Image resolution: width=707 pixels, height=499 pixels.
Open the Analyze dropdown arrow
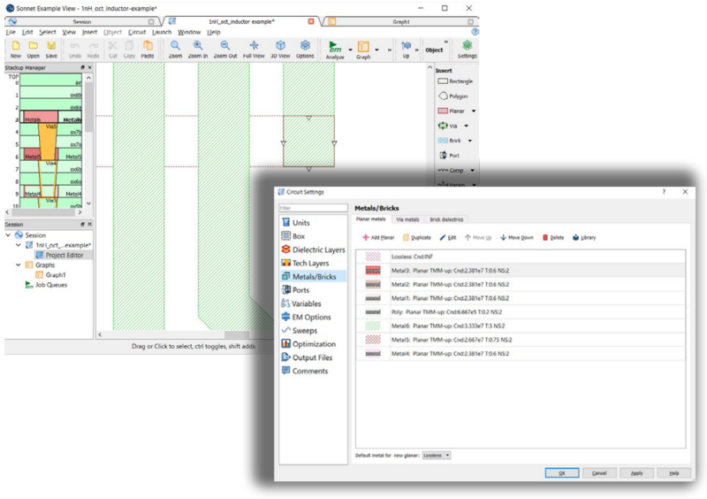click(x=350, y=50)
